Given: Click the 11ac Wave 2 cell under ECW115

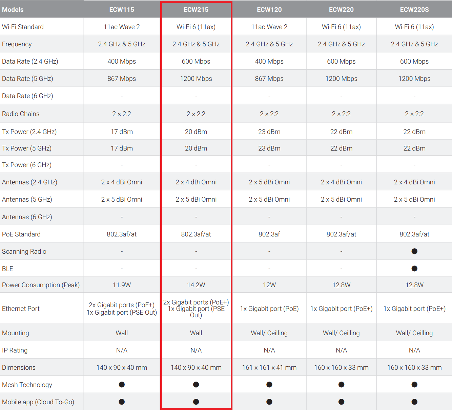Looking at the screenshot, I should pos(122,27).
